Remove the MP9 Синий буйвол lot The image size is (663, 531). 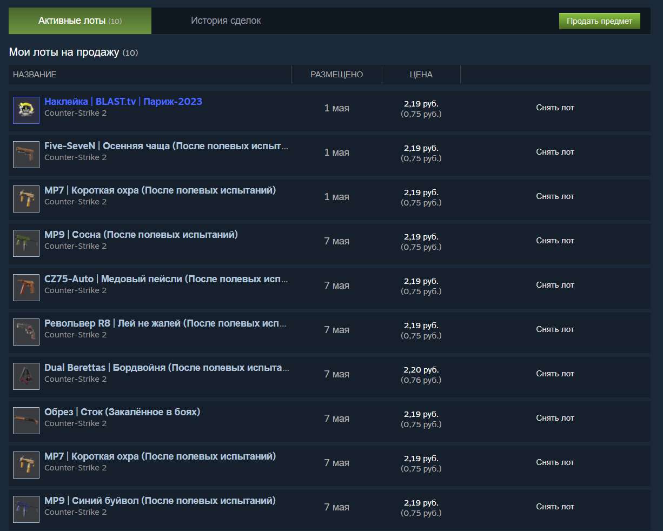555,507
